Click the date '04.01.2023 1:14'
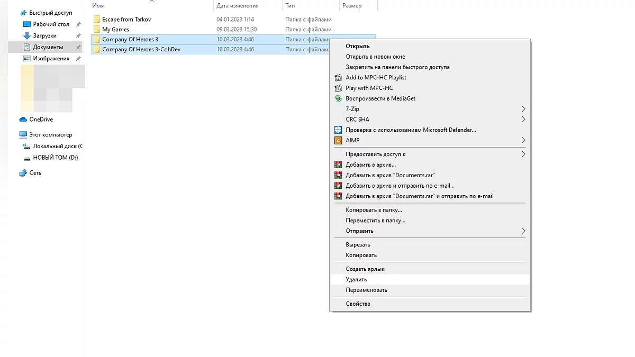 (237, 20)
